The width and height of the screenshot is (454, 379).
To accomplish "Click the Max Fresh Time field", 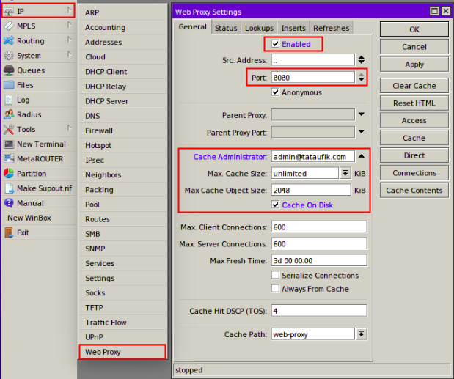I will coord(319,260).
